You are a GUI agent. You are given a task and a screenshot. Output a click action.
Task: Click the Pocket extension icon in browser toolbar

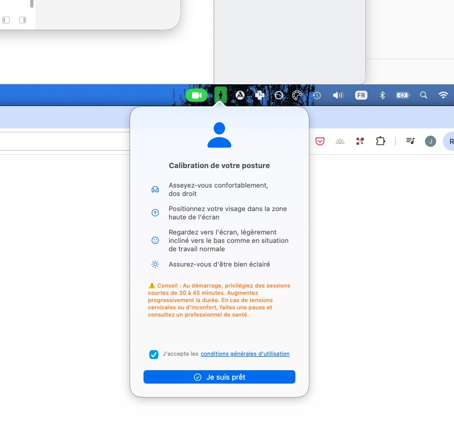pos(320,141)
